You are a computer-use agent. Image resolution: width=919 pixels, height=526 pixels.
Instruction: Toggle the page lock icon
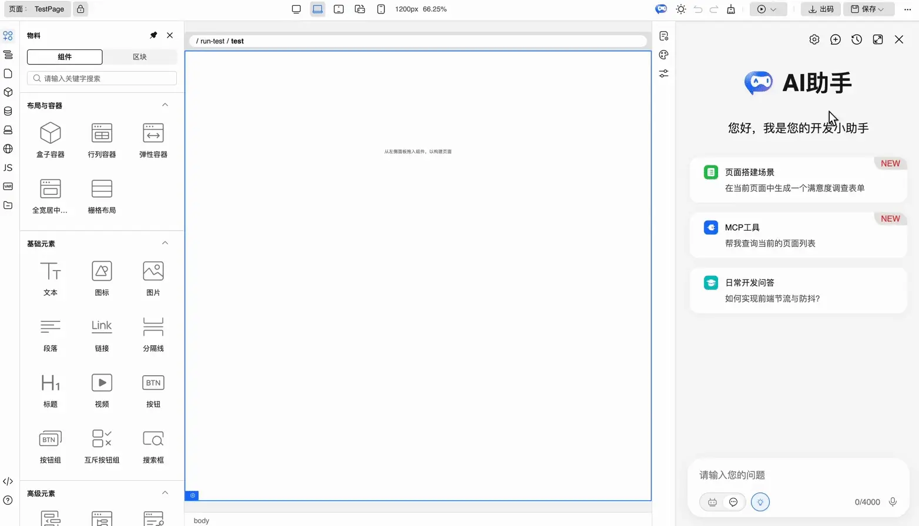tap(81, 9)
